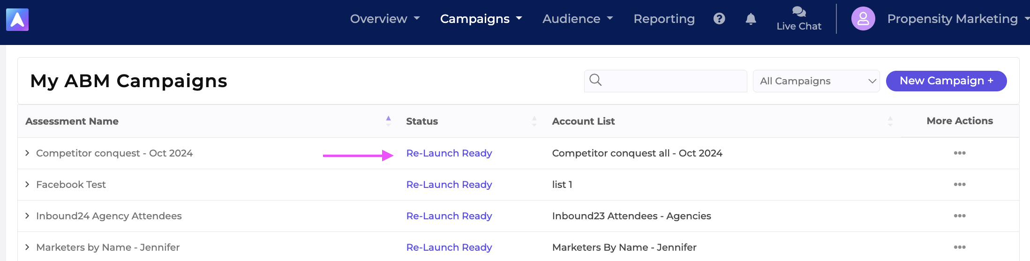
Task: Open the notifications bell icon
Action: point(751,19)
